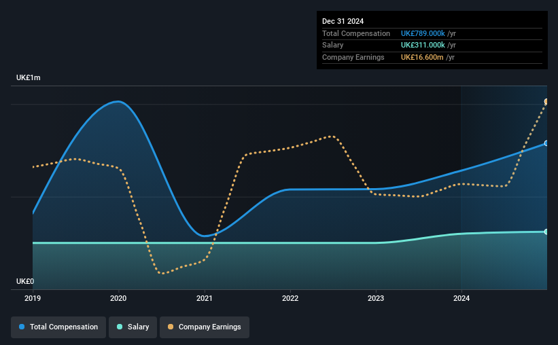Screen dimensions: 558x345
Task: Click the Total Compensation end-point marker on chart
Action: [x=546, y=143]
